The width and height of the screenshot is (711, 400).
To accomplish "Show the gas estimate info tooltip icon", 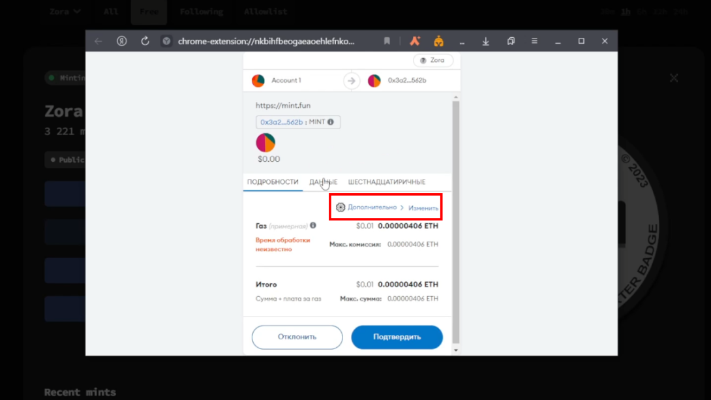I will pyautogui.click(x=313, y=225).
